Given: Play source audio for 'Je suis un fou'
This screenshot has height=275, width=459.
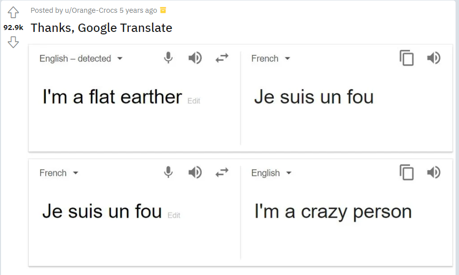Looking at the screenshot, I should 195,172.
